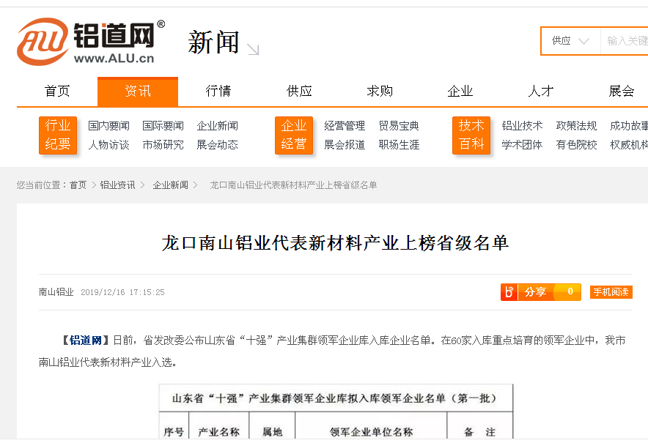
Task: Click the 行业纪要 orange category badge
Action: [58, 135]
